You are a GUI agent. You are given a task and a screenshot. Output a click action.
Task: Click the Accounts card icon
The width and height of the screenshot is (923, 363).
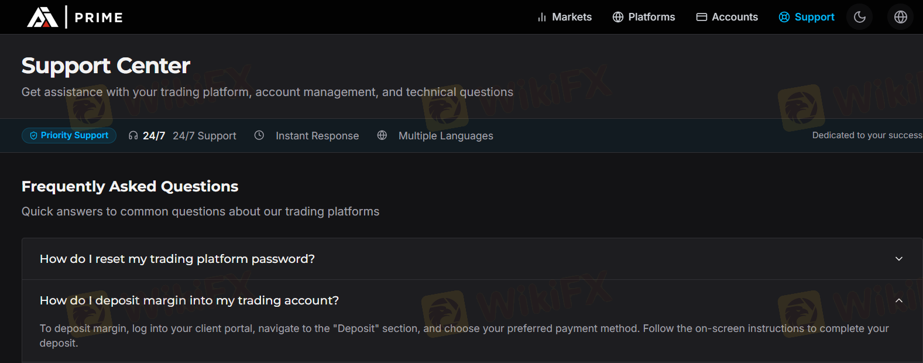tap(701, 17)
